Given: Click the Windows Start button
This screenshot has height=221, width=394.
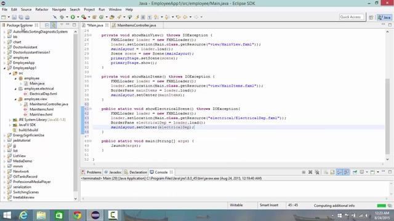Looking at the screenshot, I should [x=7, y=215].
